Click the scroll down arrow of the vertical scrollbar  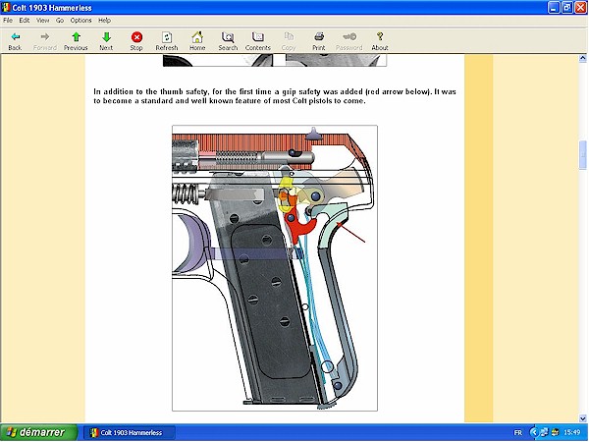click(x=582, y=418)
